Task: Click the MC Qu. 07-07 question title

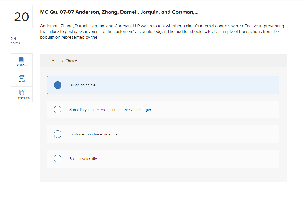Action: click(x=119, y=12)
